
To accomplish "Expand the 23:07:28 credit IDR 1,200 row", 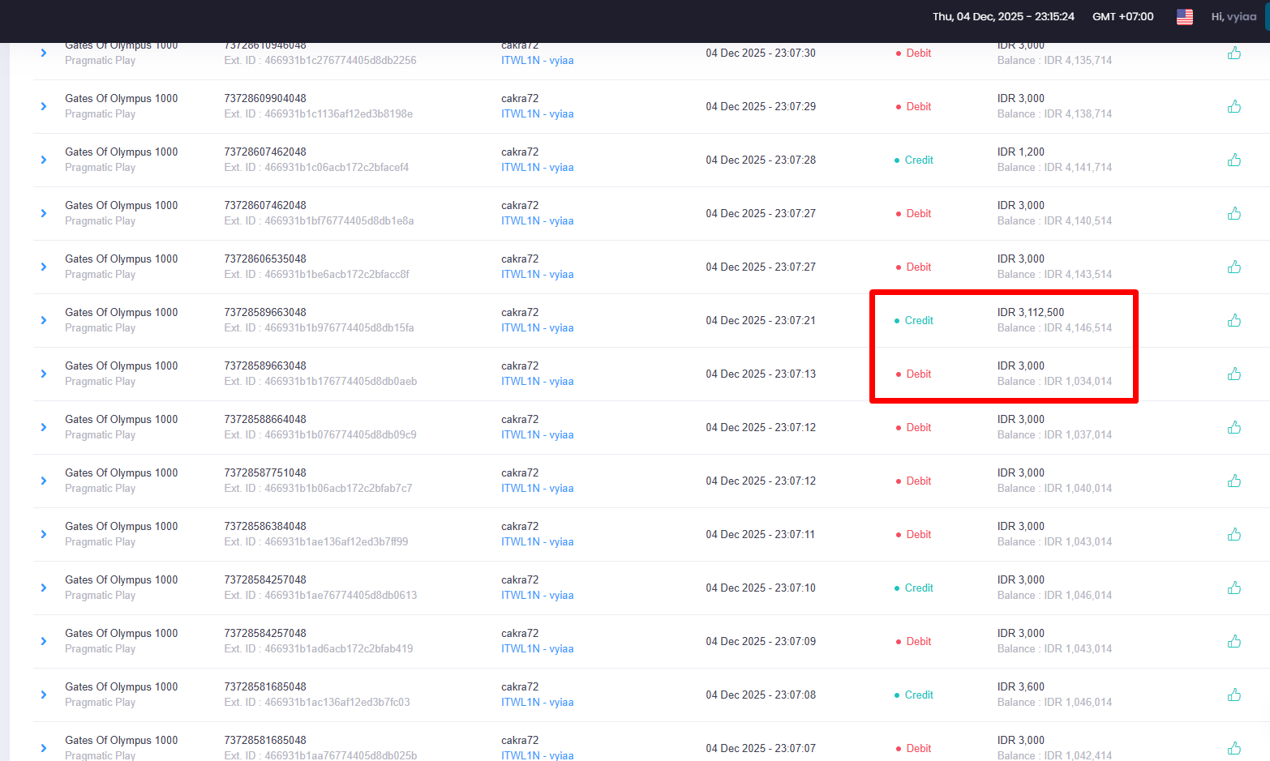I will (x=44, y=160).
